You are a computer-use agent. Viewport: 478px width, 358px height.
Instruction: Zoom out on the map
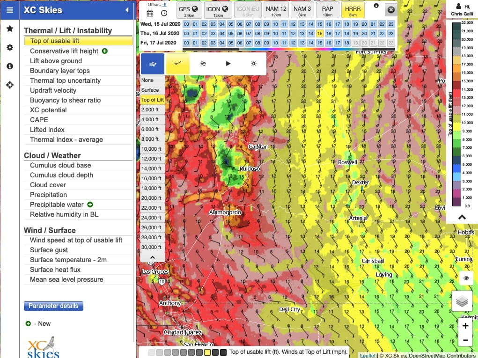465,340
